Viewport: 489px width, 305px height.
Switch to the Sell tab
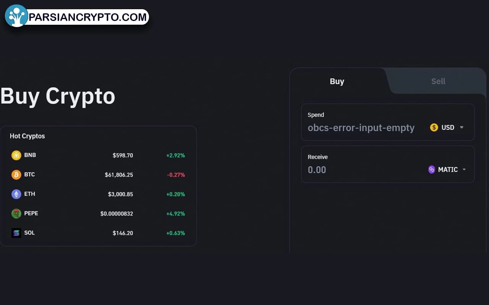click(438, 81)
